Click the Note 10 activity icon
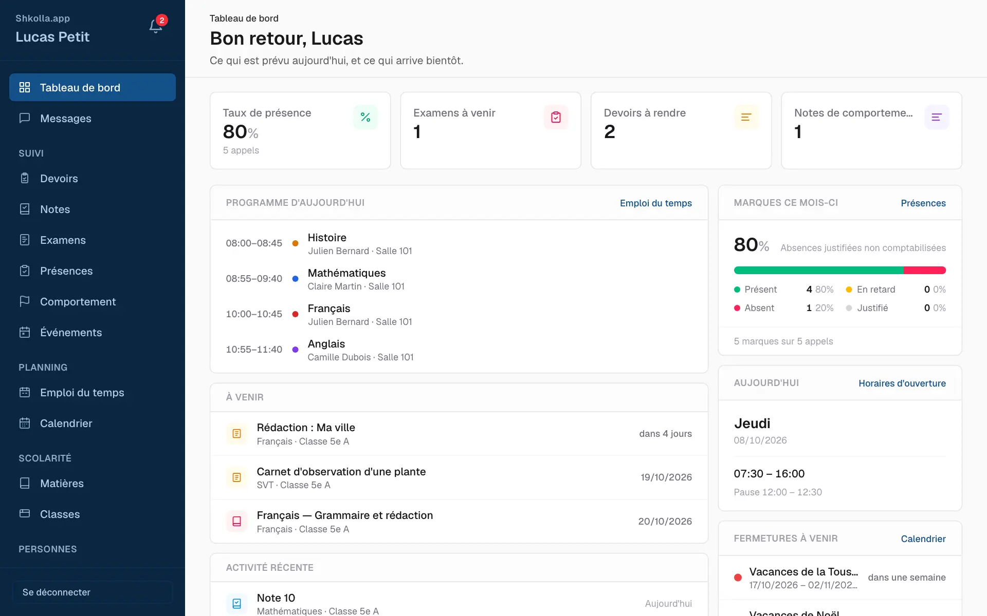 [x=237, y=604]
